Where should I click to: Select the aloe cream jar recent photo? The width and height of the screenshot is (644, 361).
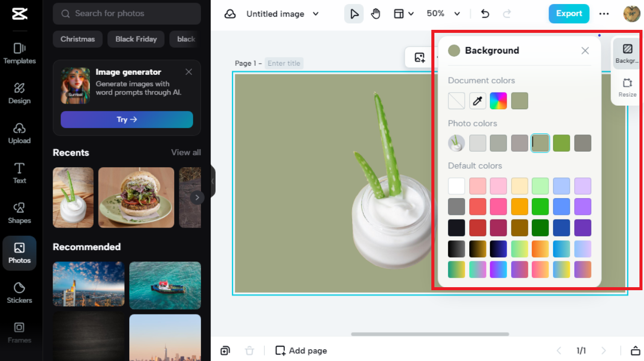point(73,198)
